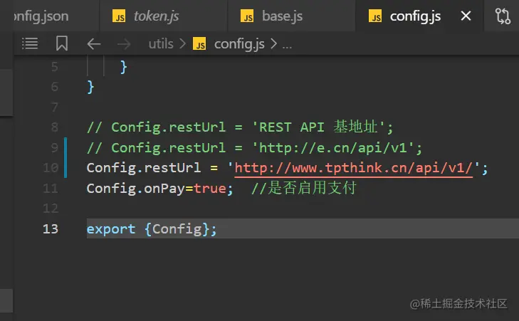Click the bookmark icon
The height and width of the screenshot is (321, 519).
pyautogui.click(x=62, y=43)
